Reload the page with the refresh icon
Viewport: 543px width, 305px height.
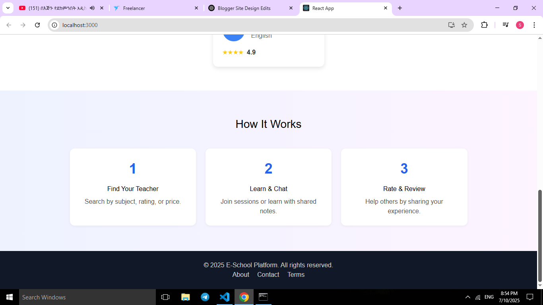pos(37,25)
